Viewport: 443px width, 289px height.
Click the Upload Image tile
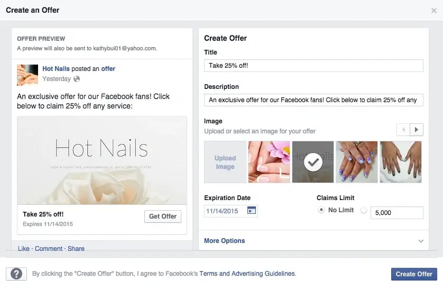tap(225, 162)
